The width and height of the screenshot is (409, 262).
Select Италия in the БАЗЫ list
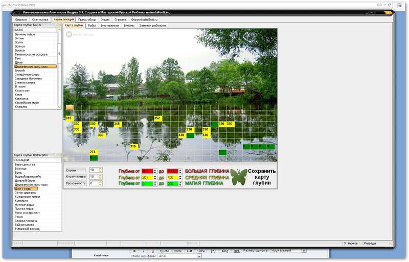click(x=20, y=86)
